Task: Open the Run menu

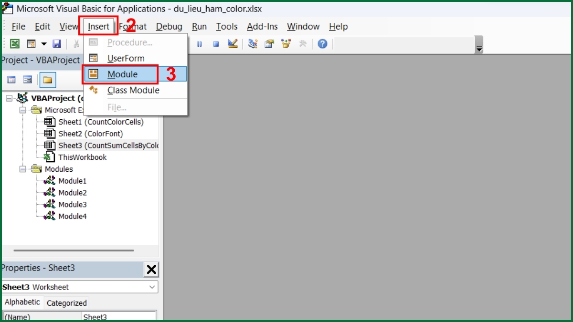Action: 199,27
